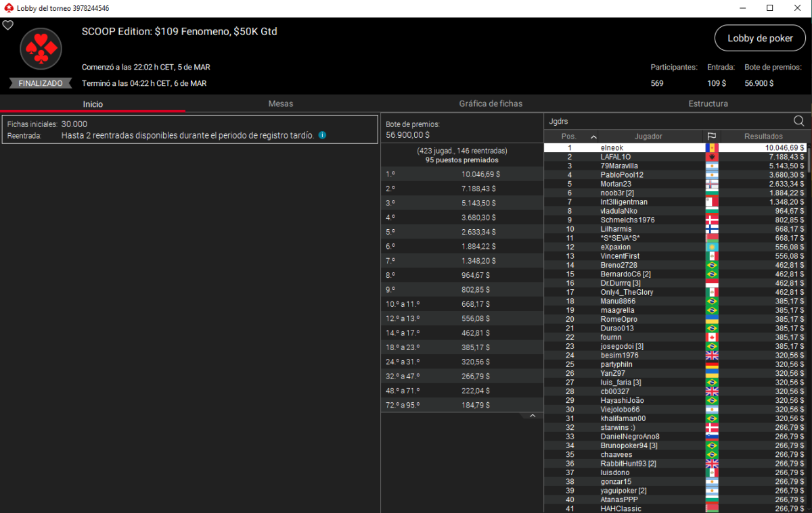Viewport: 812px width, 513px height.
Task: Click the search magnifier in players panel
Action: (x=798, y=121)
